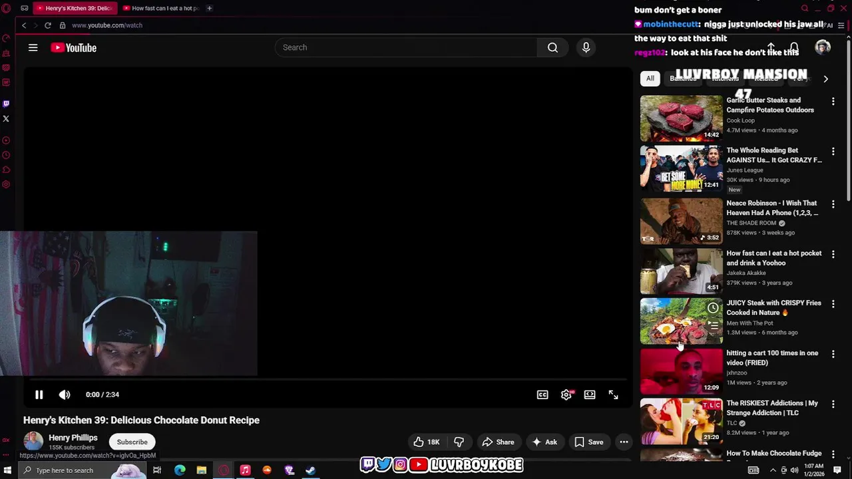Open Henry Phillips channel avatar
This screenshot has height=479, width=852.
[x=33, y=441]
